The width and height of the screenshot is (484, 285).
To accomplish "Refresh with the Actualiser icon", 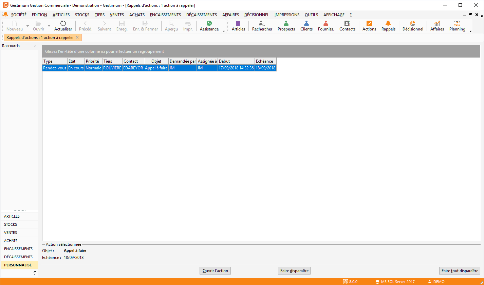I will tap(63, 23).
